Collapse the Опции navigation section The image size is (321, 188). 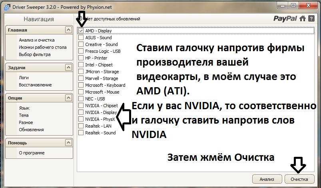pyautogui.click(x=69, y=98)
